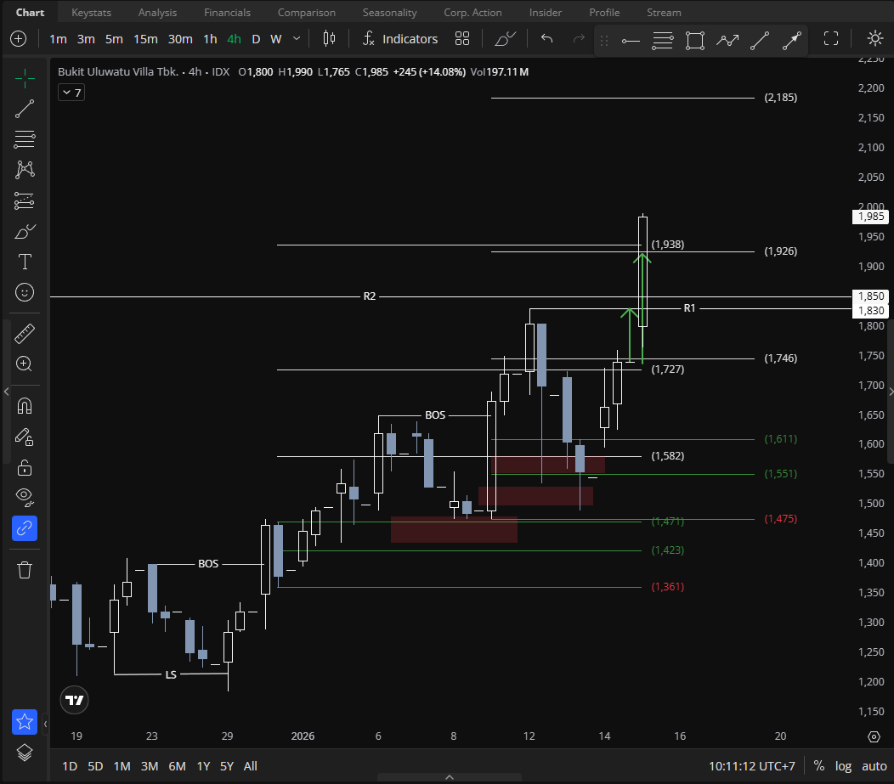The image size is (894, 784).
Task: Open the emoji sticker tool
Action: pos(25,292)
